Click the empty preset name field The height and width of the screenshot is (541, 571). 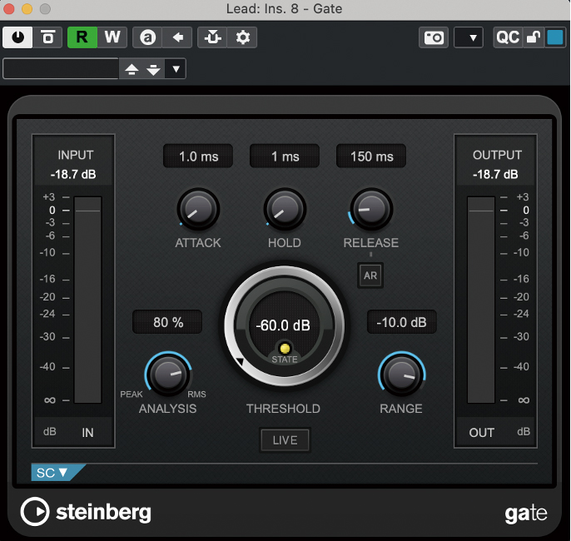pos(61,68)
